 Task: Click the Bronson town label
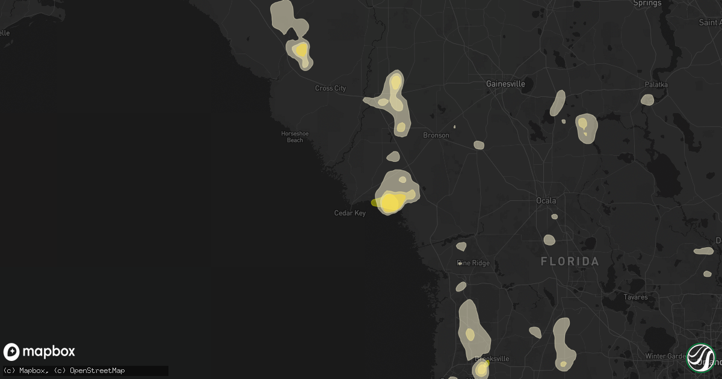point(436,135)
